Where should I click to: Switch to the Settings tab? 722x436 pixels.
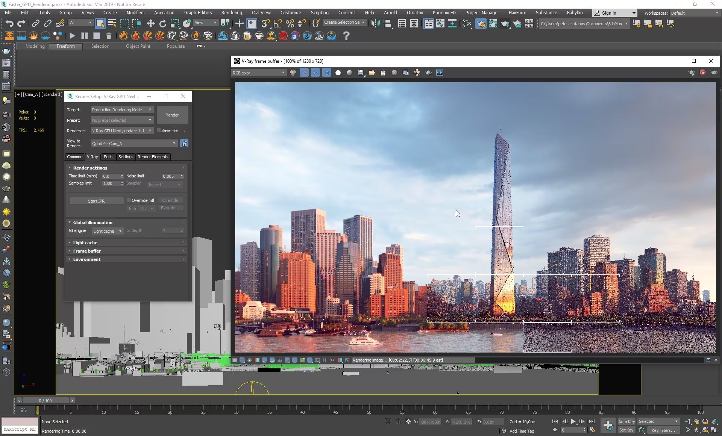coord(126,157)
